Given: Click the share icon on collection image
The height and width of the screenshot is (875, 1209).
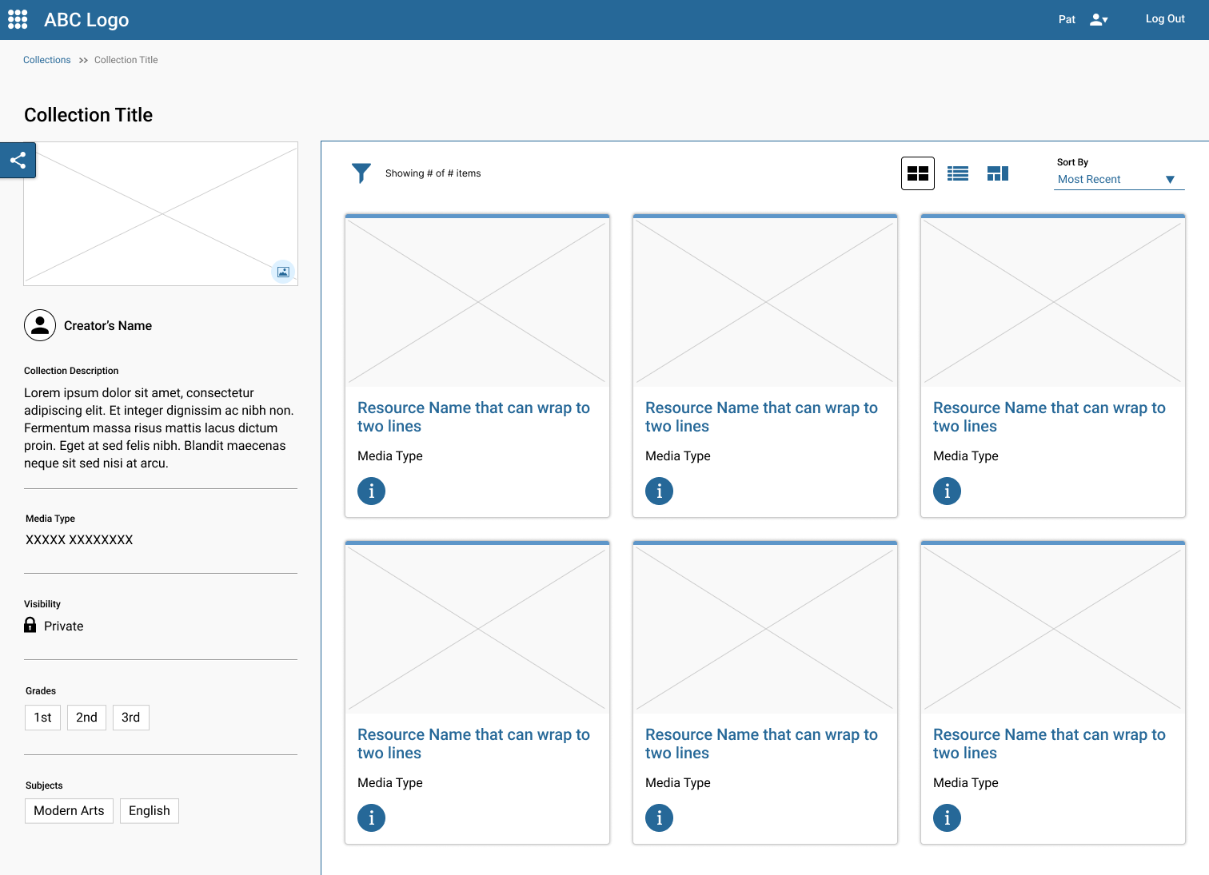Looking at the screenshot, I should (x=18, y=161).
